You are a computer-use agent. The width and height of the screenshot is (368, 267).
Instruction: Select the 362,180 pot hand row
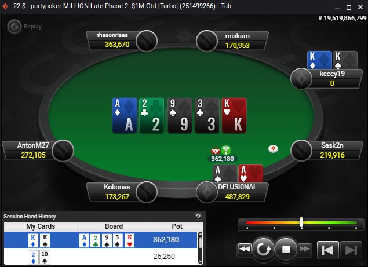[x=100, y=240]
